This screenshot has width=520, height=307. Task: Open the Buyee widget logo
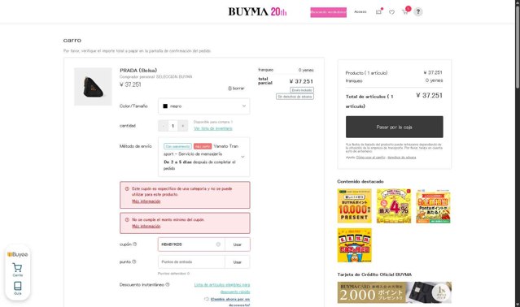(x=18, y=254)
